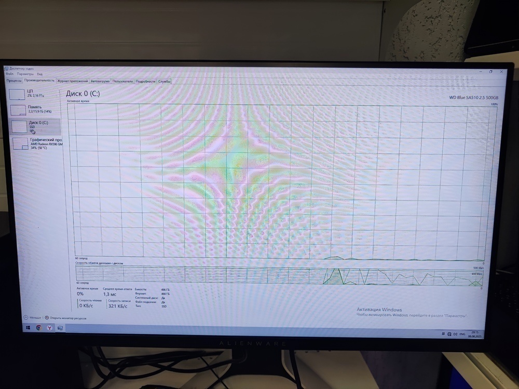Click the Диск 0 (C:) heading
The width and height of the screenshot is (519, 389).
(x=83, y=93)
